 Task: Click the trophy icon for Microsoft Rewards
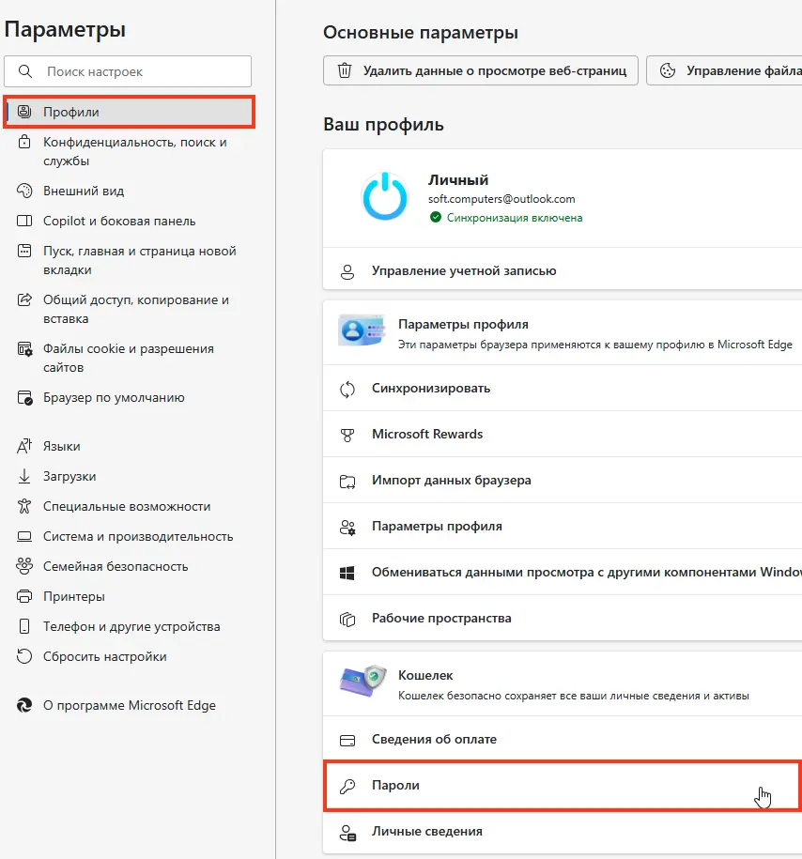pyautogui.click(x=347, y=435)
